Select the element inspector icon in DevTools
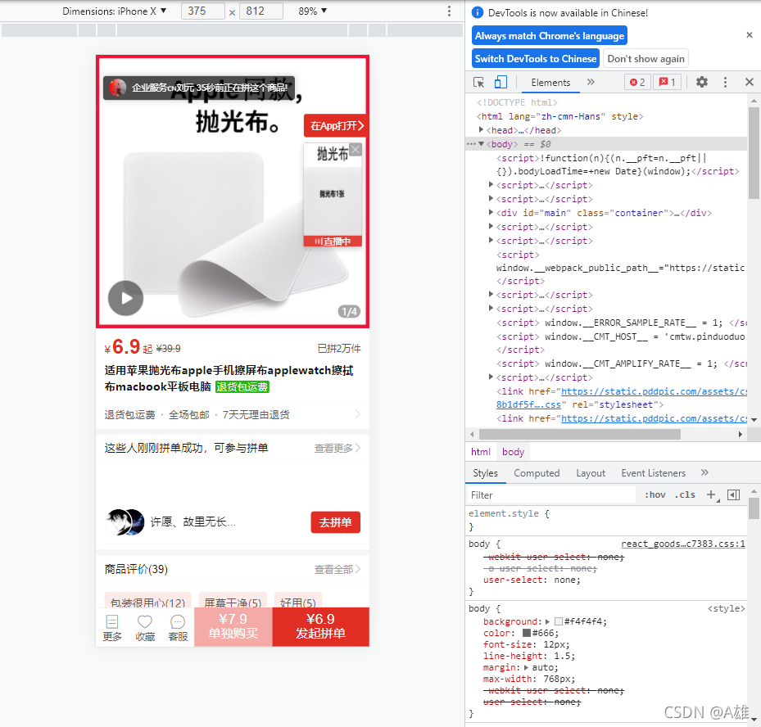Viewport: 761px width, 727px height. pyautogui.click(x=479, y=82)
